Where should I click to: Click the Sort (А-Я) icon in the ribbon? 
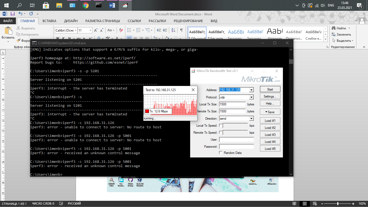tap(173, 30)
